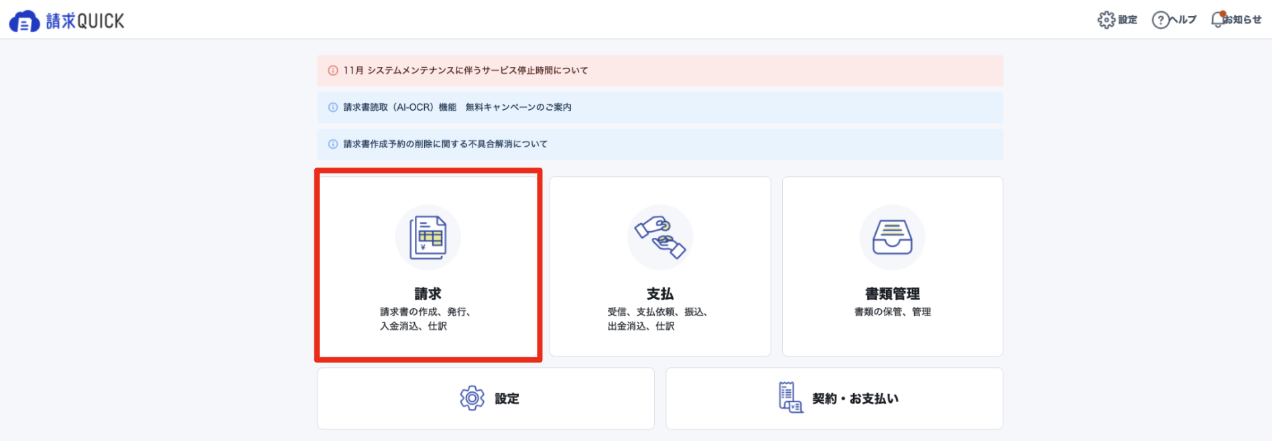Click the 書類管理 card title
This screenshot has height=441, width=1272.
coord(893,294)
